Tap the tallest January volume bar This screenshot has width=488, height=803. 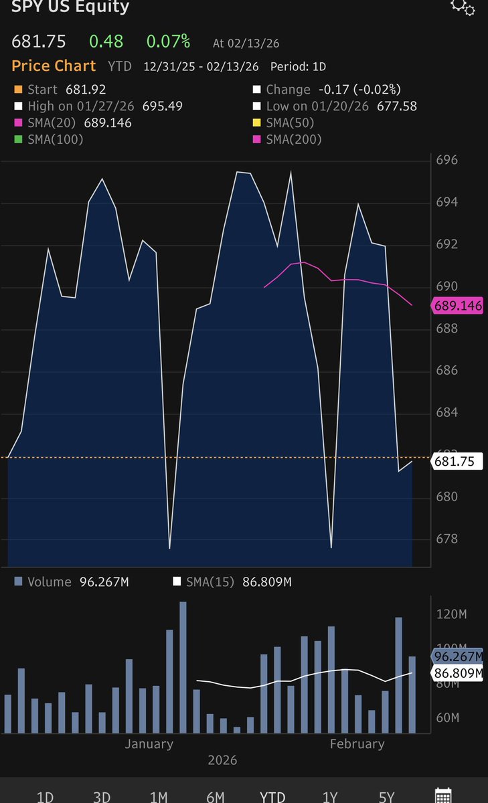point(183,668)
